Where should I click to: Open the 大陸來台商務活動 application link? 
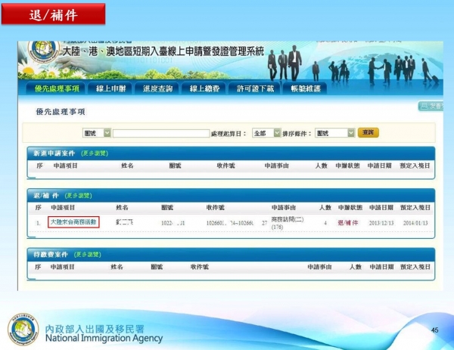tap(74, 222)
